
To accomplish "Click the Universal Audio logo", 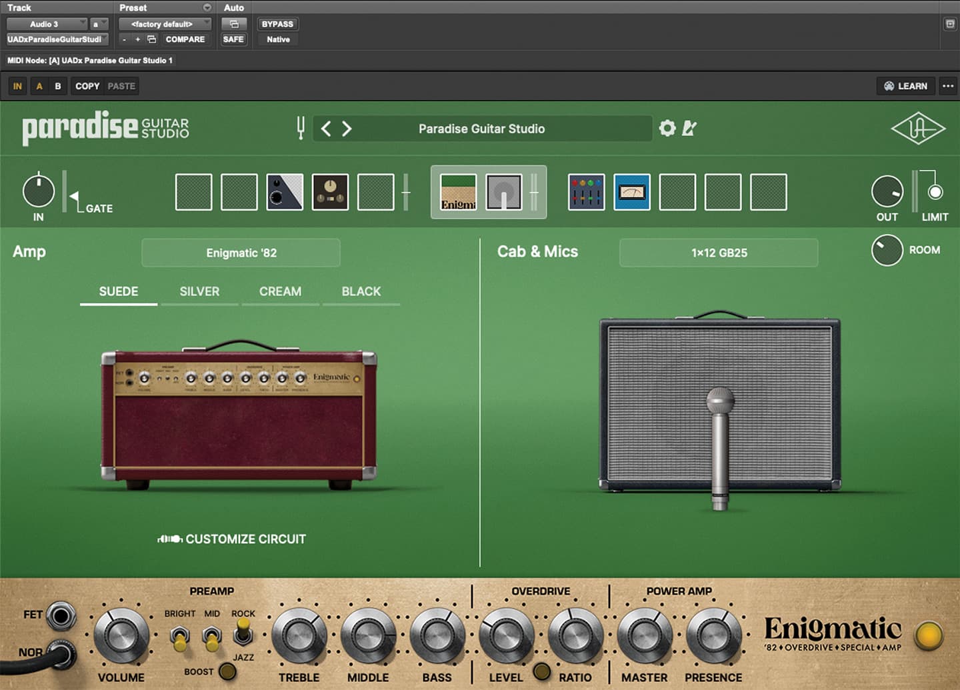I will [918, 129].
